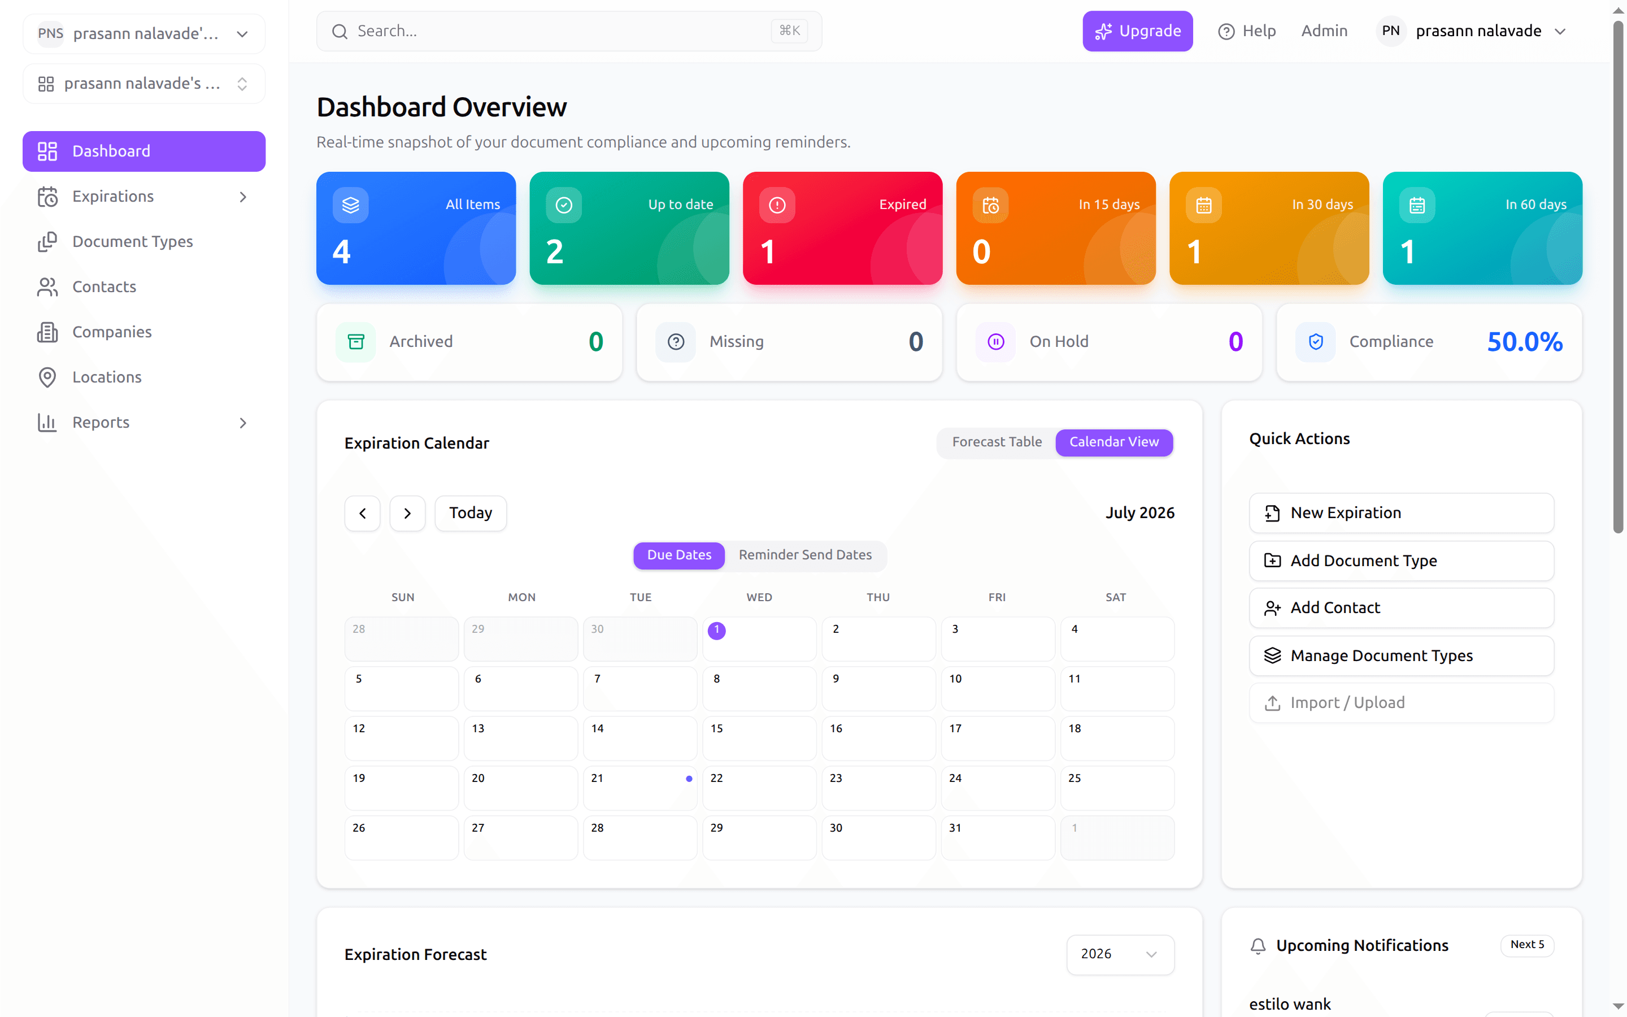Click the Today button

pyautogui.click(x=471, y=513)
